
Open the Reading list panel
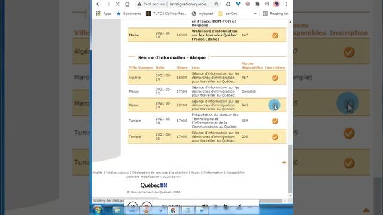coord(275,13)
